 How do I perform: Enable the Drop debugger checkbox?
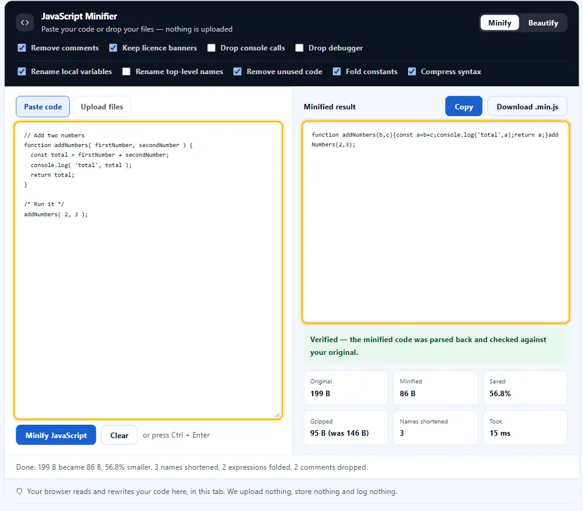(299, 48)
